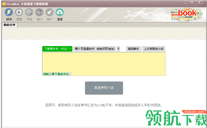Screen dimensions: 207x128
Task: Open the 高级操作 button
Action: coord(134,49)
